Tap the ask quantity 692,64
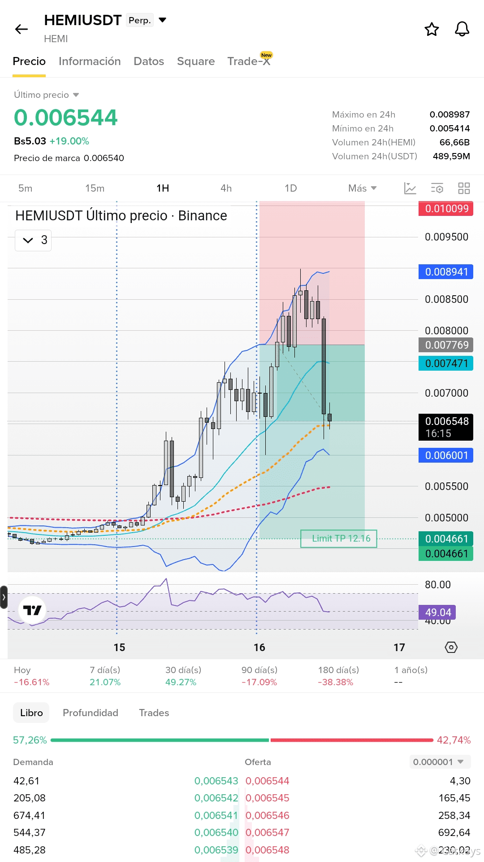 pos(454,832)
